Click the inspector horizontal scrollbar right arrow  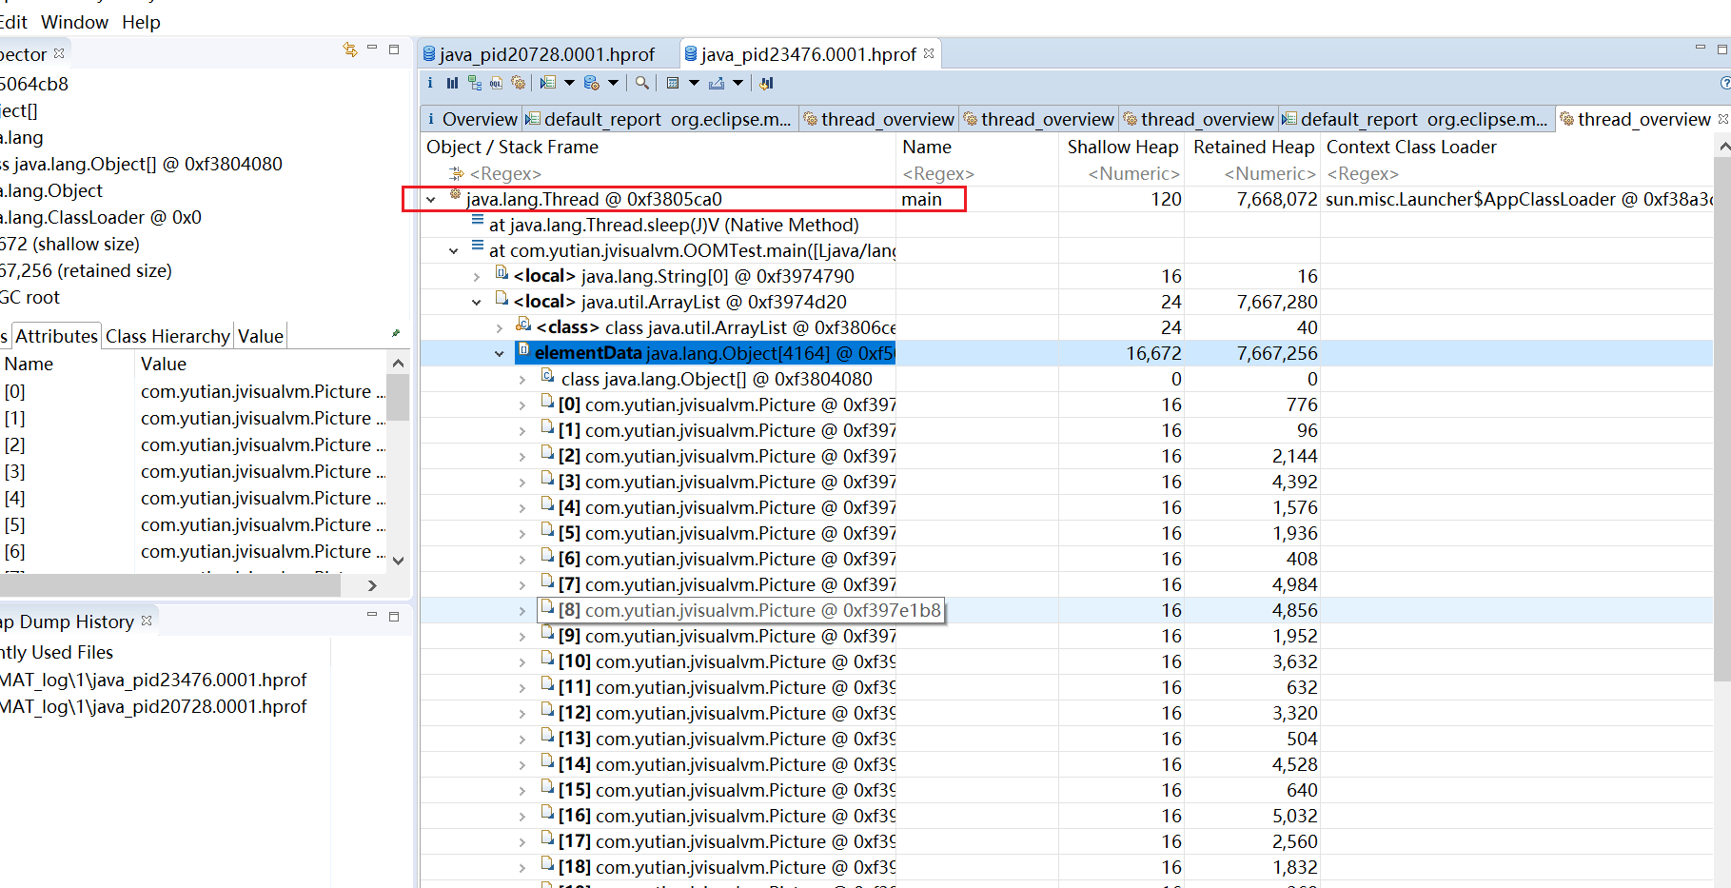point(372,585)
